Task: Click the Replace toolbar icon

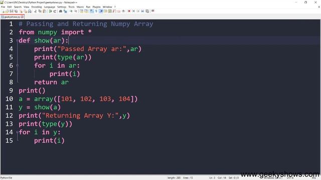Action: (x=65, y=11)
